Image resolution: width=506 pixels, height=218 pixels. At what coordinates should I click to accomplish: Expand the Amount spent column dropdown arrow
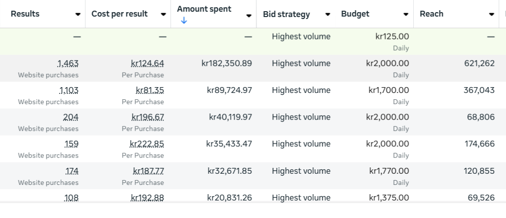(249, 16)
